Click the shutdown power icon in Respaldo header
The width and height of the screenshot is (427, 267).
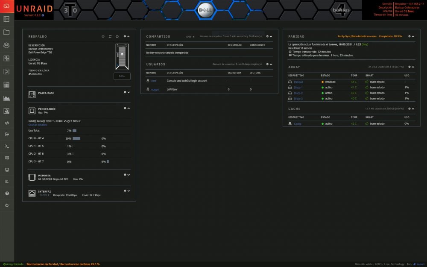point(117,36)
